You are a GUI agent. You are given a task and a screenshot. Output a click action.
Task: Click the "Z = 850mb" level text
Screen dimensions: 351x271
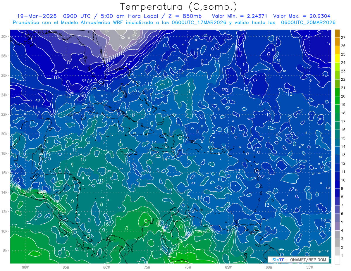(185, 16)
